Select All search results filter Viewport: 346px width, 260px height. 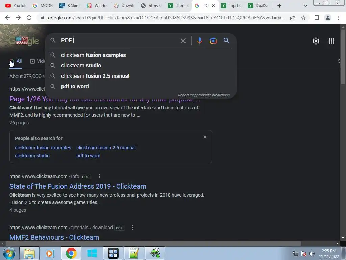[x=16, y=61]
